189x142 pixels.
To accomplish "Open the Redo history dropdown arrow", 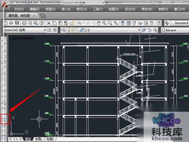I will pos(93,23).
